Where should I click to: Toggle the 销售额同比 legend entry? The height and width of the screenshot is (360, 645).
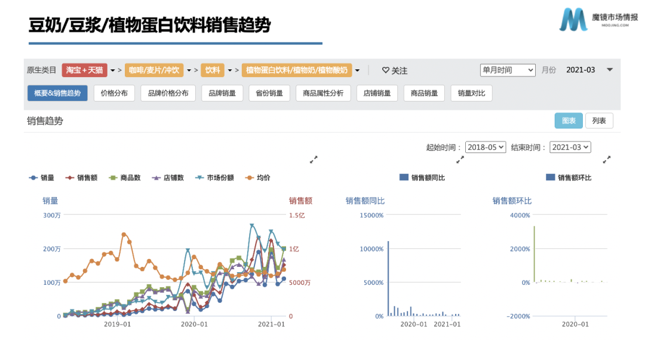pos(422,178)
